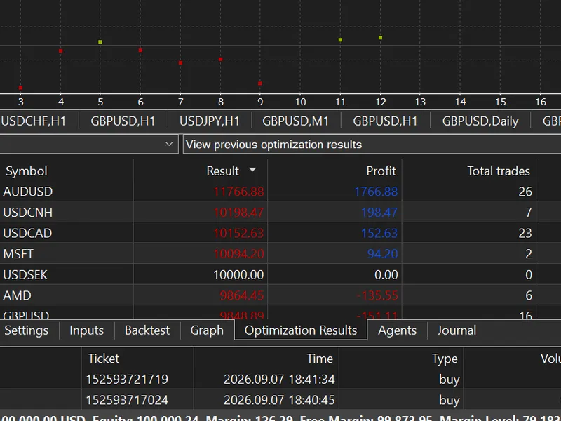The image size is (561, 421).
Task: Click the green data point above axis label 12
Action: tap(380, 38)
